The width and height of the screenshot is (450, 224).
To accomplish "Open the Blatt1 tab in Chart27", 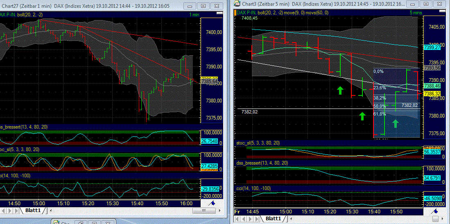I will click(33, 210).
